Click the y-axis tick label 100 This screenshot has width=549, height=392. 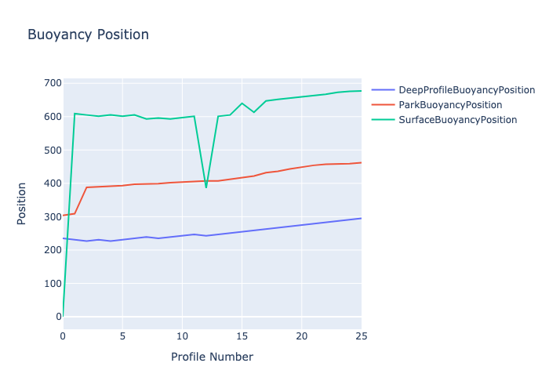(53, 284)
